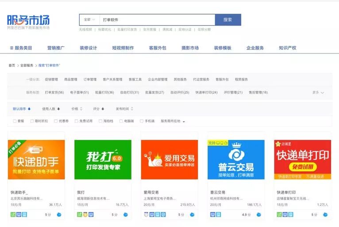Toggle the 价格 sort order
This screenshot has height=227, width=339.
tap(77, 109)
